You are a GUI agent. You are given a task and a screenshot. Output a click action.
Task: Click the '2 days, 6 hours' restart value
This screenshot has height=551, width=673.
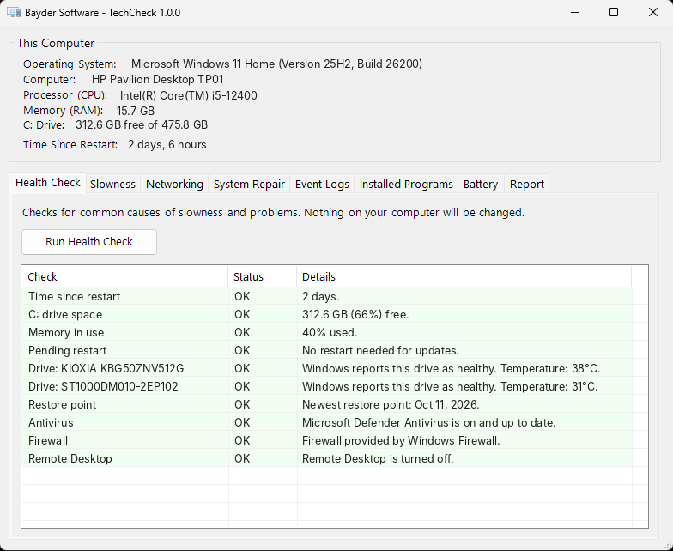[x=167, y=144]
